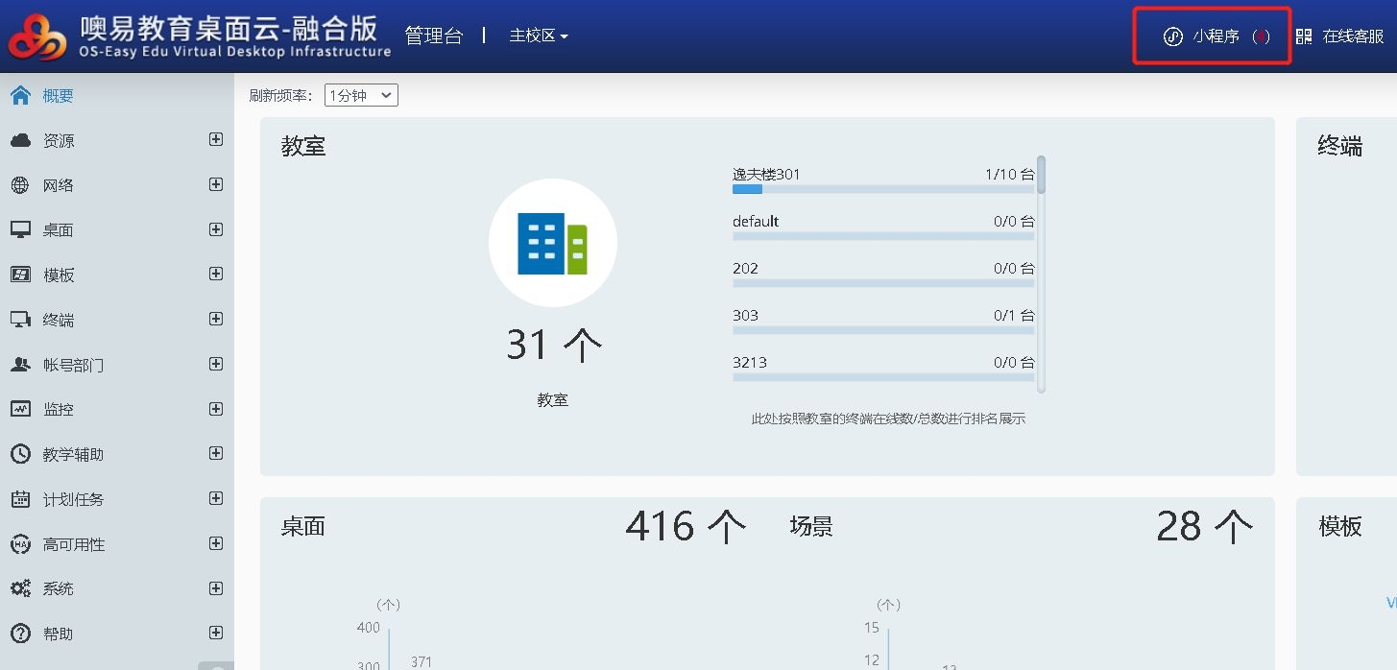Image resolution: width=1397 pixels, height=670 pixels.
Task: Click the clock icon for 教学辅助
Action: 20,454
